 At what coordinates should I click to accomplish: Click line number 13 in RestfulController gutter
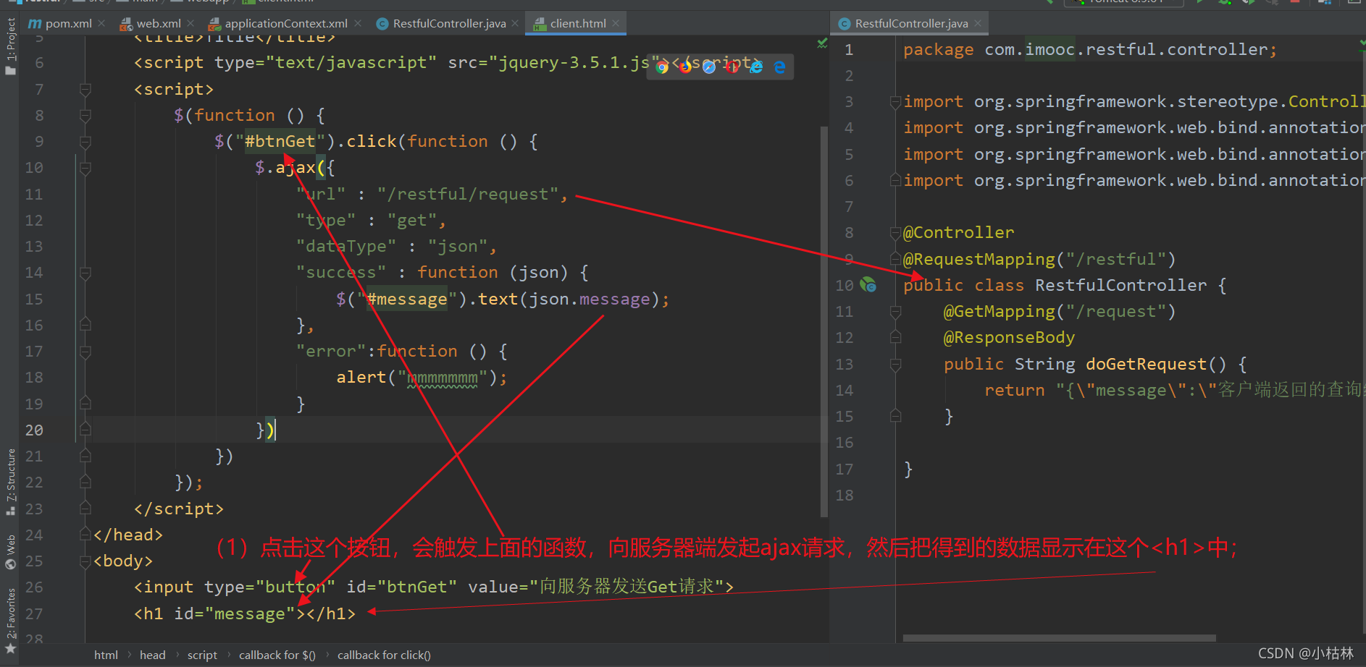(x=845, y=364)
